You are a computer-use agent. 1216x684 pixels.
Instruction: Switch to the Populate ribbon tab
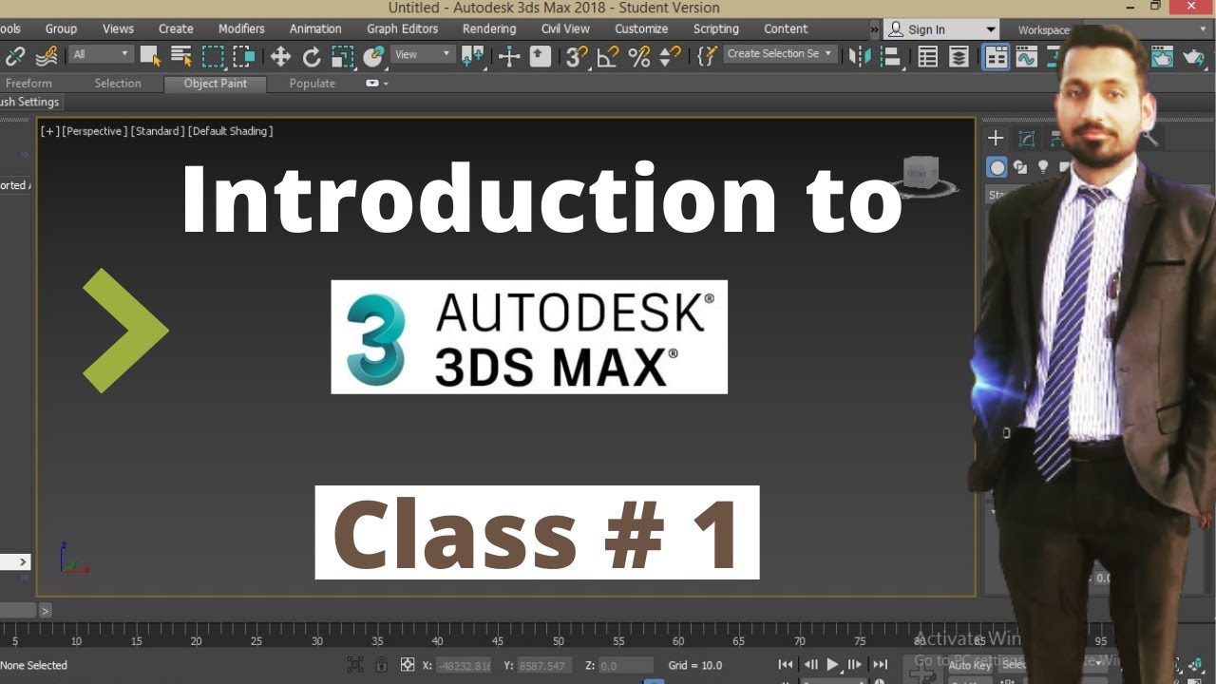pos(313,84)
